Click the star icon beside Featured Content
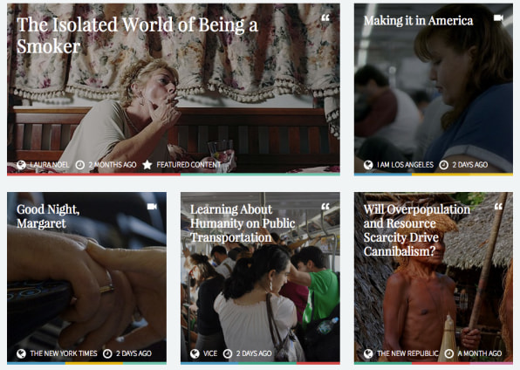The height and width of the screenshot is (370, 520). [147, 165]
